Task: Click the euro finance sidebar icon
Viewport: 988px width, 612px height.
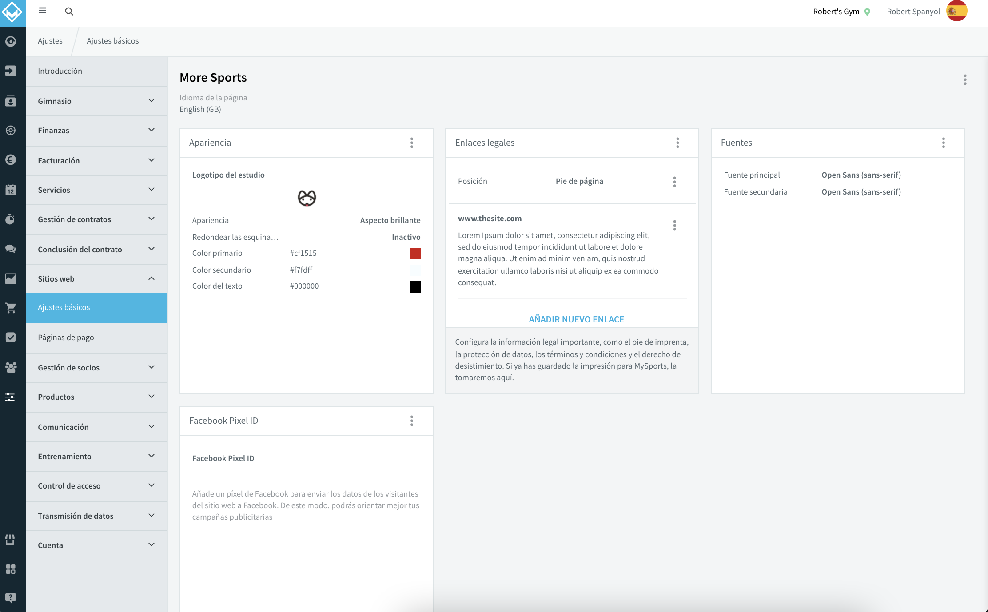Action: 11,160
